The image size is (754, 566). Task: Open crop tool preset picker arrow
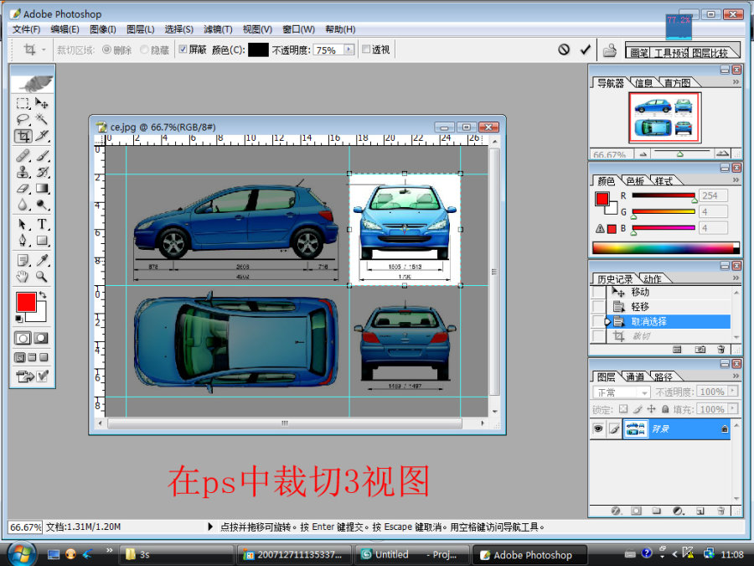point(44,49)
